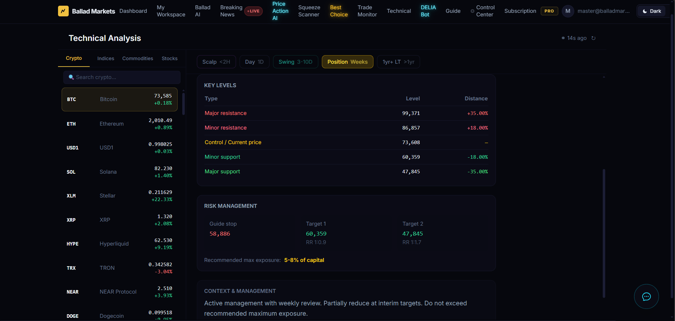Open the Guide page
Screen dimensions: 675x321
pos(453,11)
